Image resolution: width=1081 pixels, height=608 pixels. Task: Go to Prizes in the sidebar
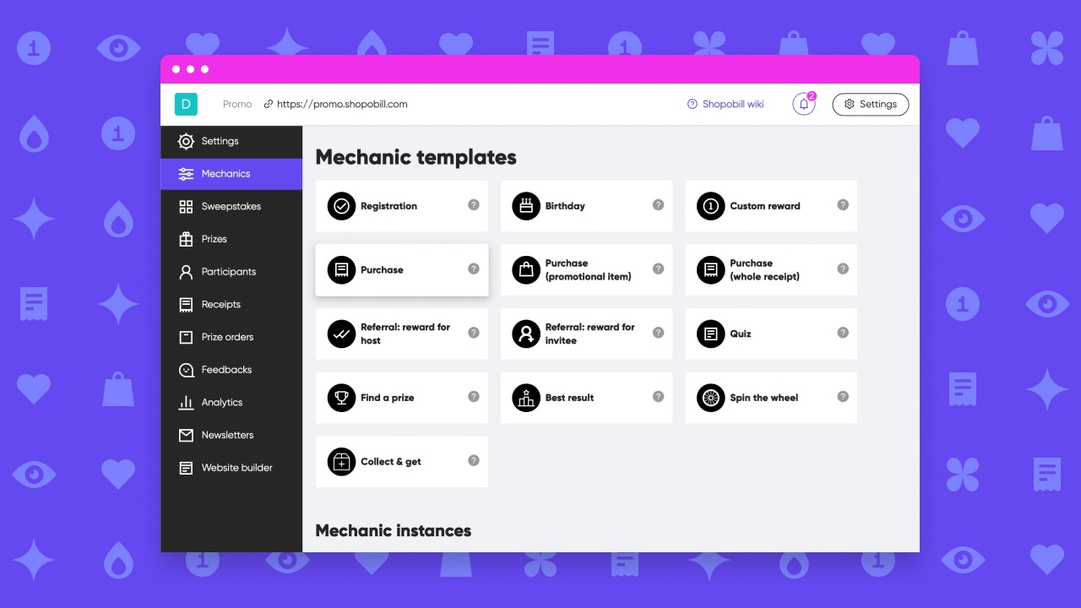coord(231,239)
